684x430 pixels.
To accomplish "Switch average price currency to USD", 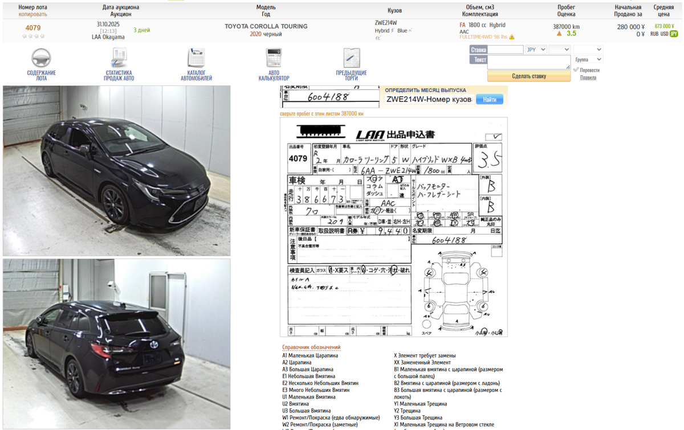I will (664, 34).
